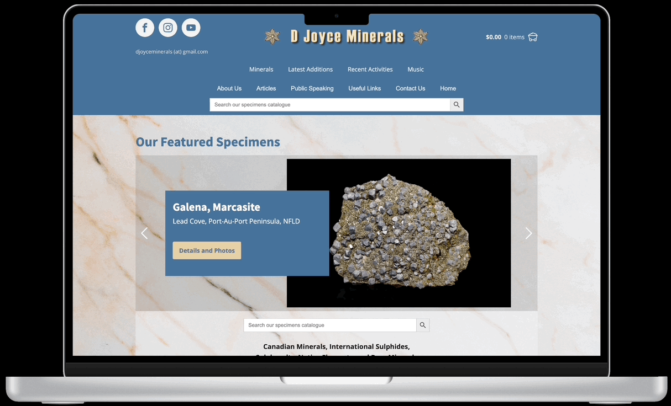This screenshot has height=406, width=671.
Task: Go to previous featured specimen slide
Action: pos(144,233)
